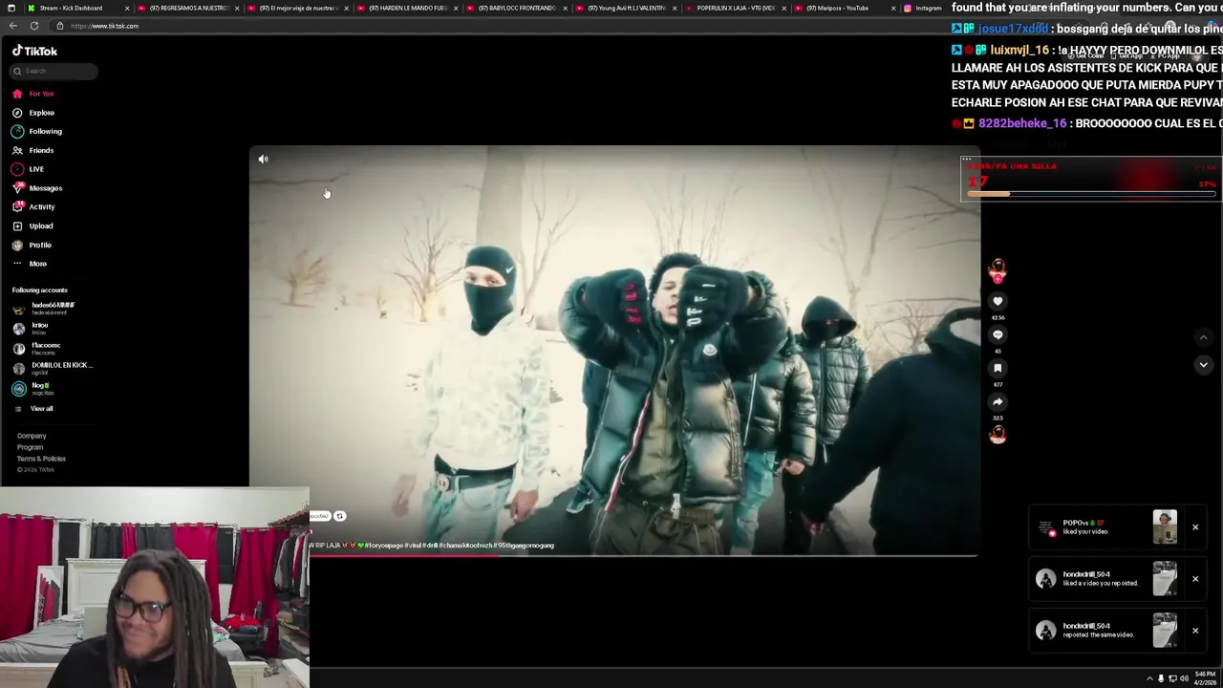1223x688 pixels.
Task: Go to next video with down chevron
Action: click(x=1203, y=364)
